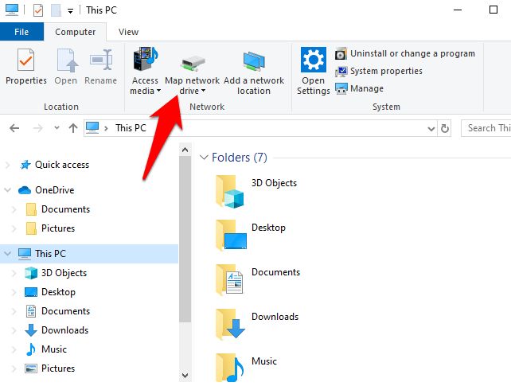The width and height of the screenshot is (511, 386).
Task: Select Quick access in navigation pane
Action: [62, 165]
